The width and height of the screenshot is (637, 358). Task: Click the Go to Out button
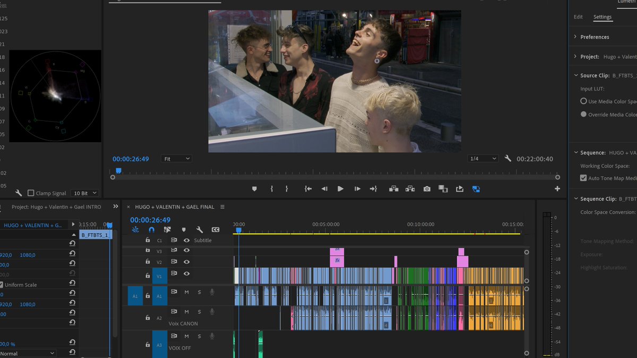pos(373,189)
